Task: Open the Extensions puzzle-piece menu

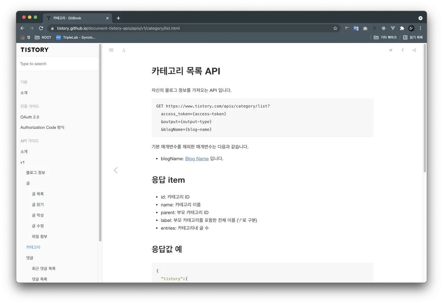Action: [x=402, y=28]
